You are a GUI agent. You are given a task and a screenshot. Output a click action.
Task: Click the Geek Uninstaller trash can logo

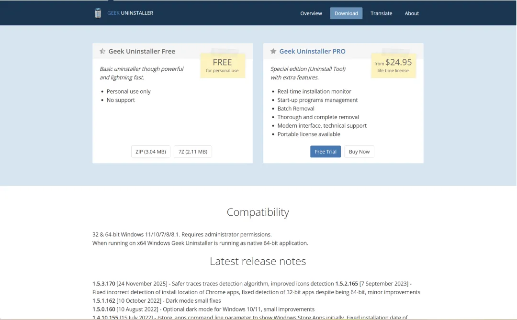98,13
